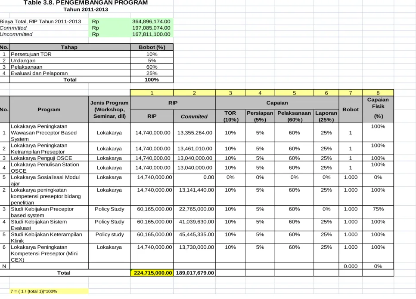Viewport: 416px width, 299px height.
Task: Select 'Studi Kebijakan Sistem Evaluasi' cell
Action: (x=49, y=225)
